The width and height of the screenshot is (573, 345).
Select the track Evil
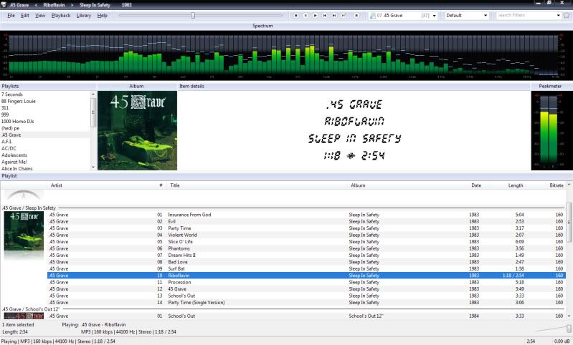[306, 221]
